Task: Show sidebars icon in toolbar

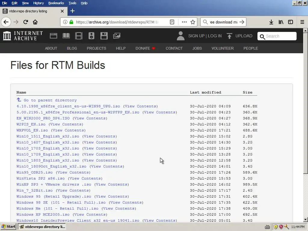Action: coord(291,22)
